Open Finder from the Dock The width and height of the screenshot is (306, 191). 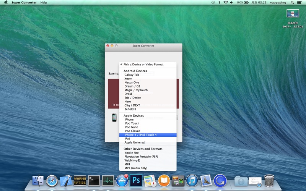coord(38,180)
